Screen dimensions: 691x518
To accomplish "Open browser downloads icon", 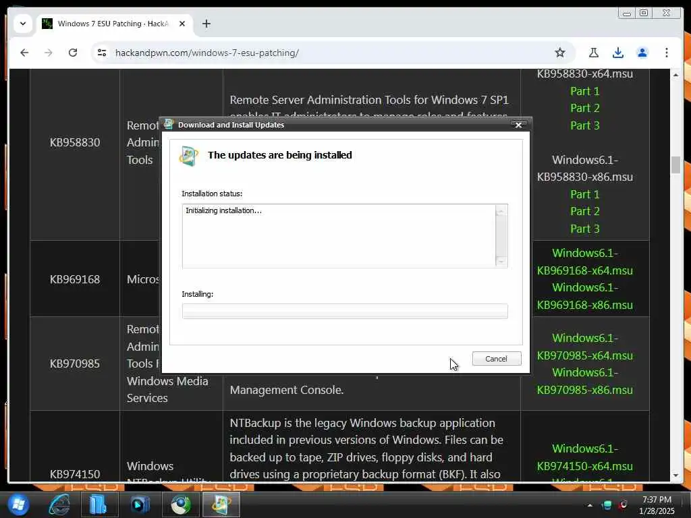I will [x=618, y=53].
